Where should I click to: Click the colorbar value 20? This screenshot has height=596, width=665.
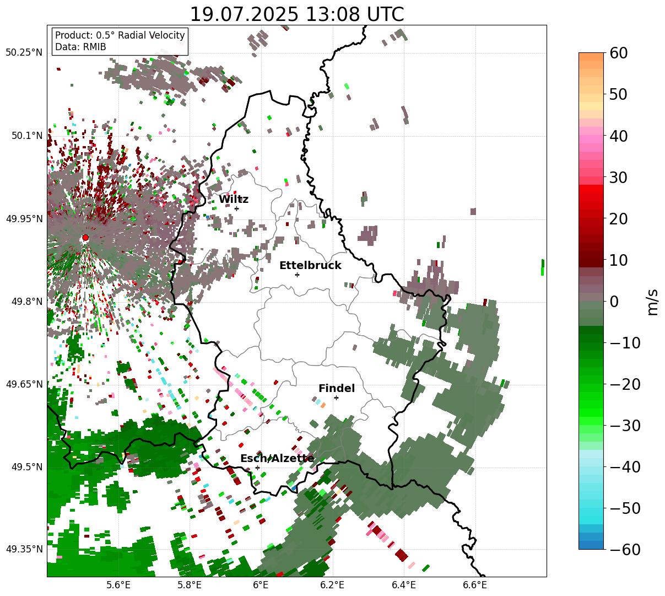coord(618,219)
